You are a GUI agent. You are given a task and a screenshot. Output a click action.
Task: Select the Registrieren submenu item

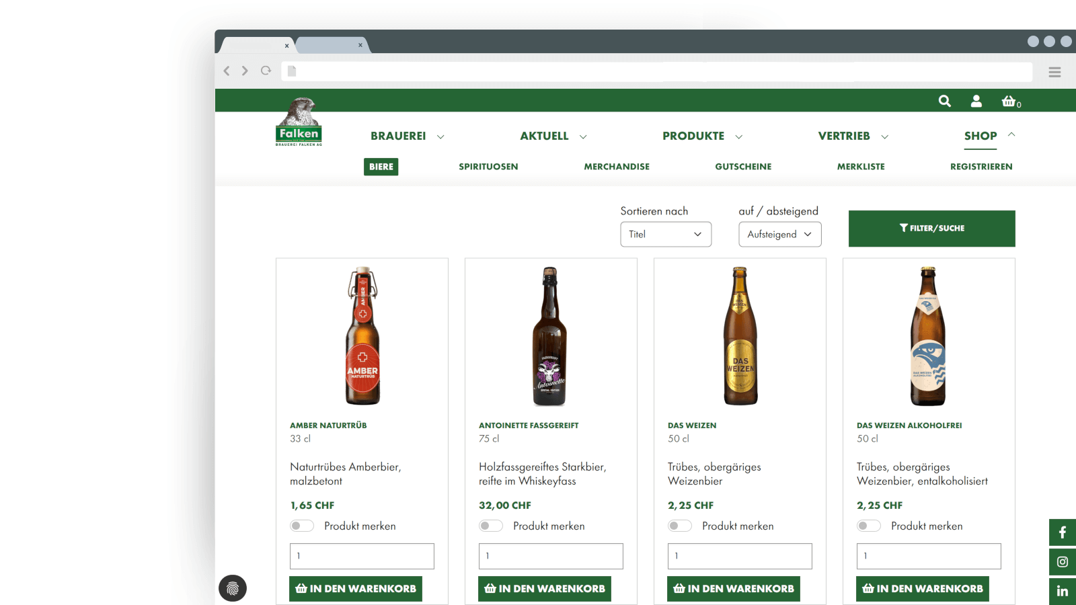tap(981, 167)
